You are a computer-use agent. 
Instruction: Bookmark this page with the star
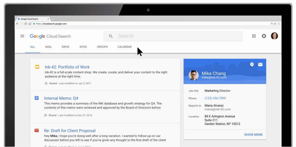[x=275, y=24]
